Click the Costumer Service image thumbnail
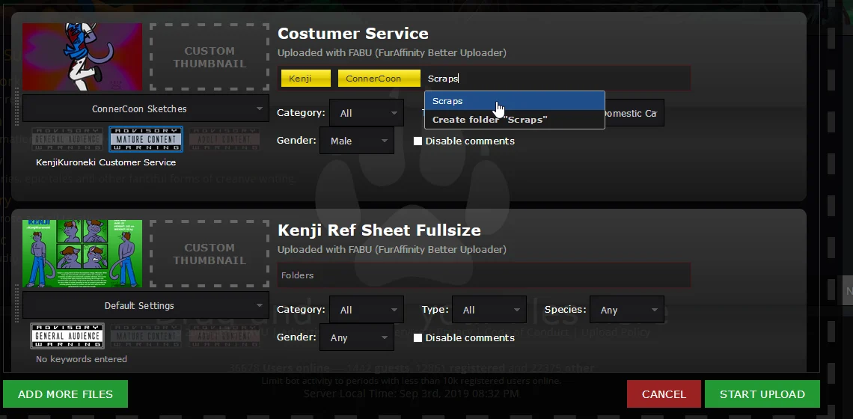The image size is (853, 419). pos(82,57)
